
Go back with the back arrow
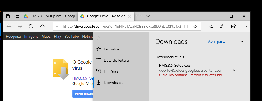pyautogui.click(x=9, y=27)
